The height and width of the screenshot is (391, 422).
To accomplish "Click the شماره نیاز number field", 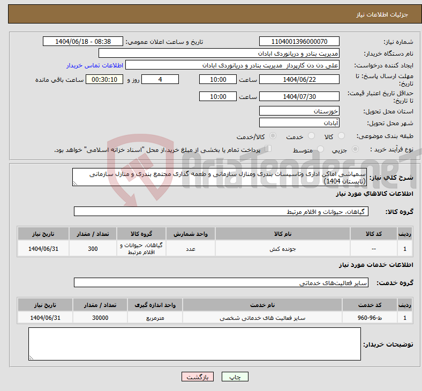I will click(x=299, y=42).
